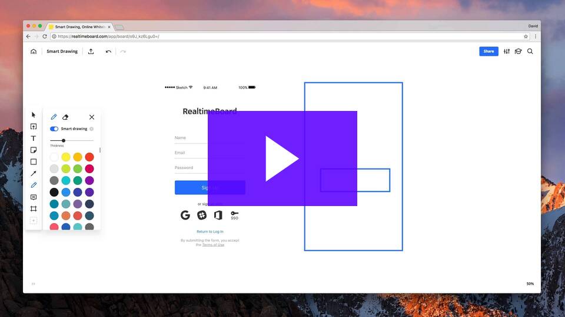Toggle the Smart drawing switch
Screen dimensions: 565x317
(54, 129)
